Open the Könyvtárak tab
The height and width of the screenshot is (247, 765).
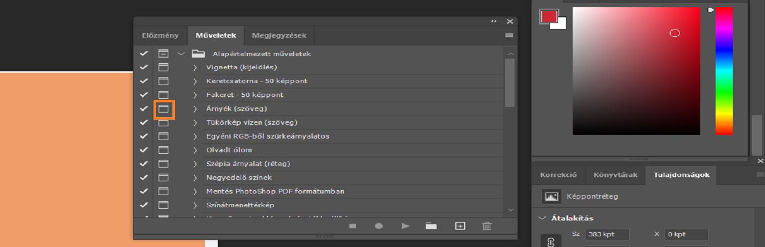coord(616,175)
